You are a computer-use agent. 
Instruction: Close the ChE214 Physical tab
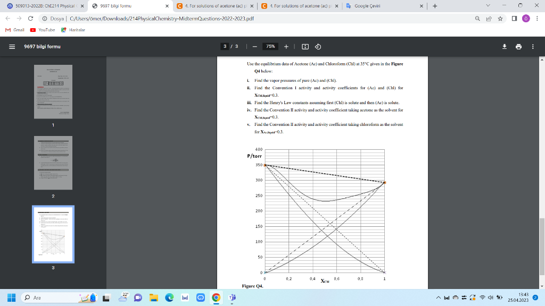pyautogui.click(x=82, y=6)
